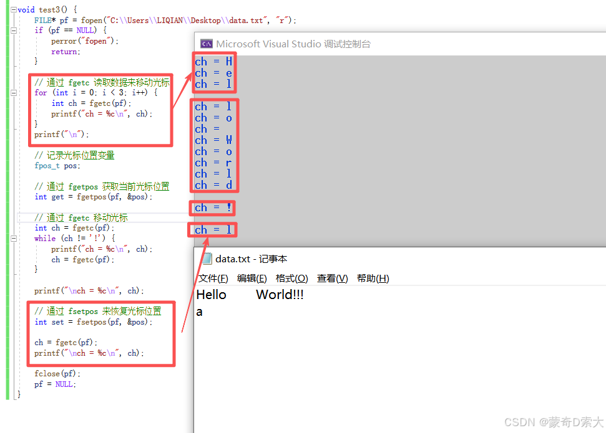Click the 'void test3() {' function header
The image size is (606, 433).
pos(47,9)
